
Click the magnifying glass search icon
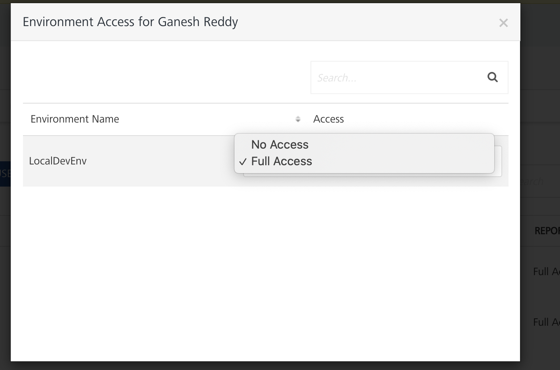coord(492,77)
